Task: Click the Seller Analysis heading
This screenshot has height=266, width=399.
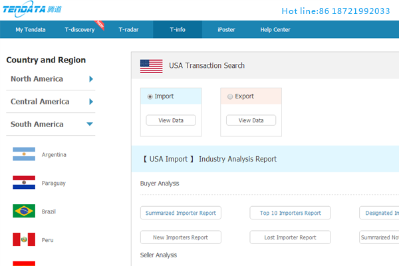Action: (x=158, y=255)
